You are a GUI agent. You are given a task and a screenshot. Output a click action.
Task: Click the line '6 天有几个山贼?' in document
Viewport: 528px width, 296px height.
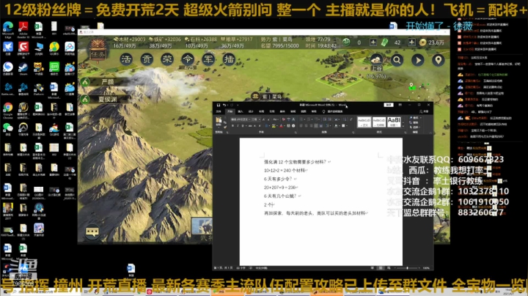pyautogui.click(x=280, y=196)
